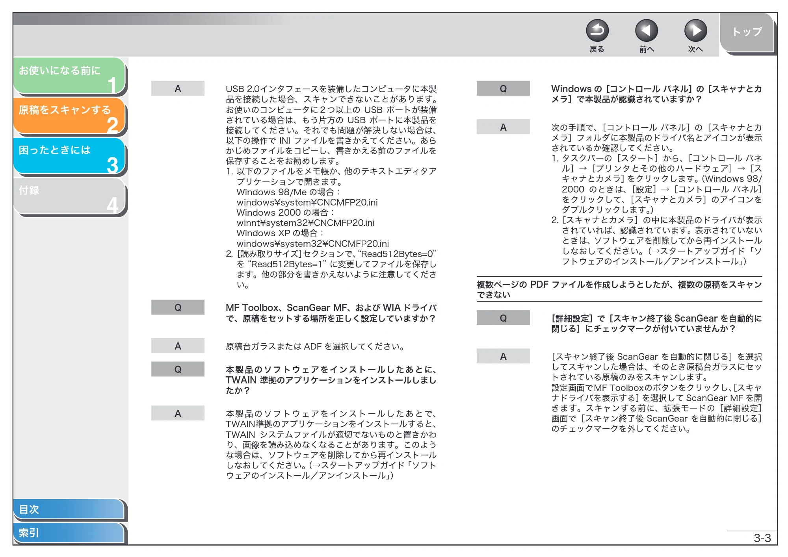788x557 pixels.
Task: Click question Windows の [コントロール パネル] の [スキャナとカメラ]
Action: pyautogui.click(x=656, y=94)
